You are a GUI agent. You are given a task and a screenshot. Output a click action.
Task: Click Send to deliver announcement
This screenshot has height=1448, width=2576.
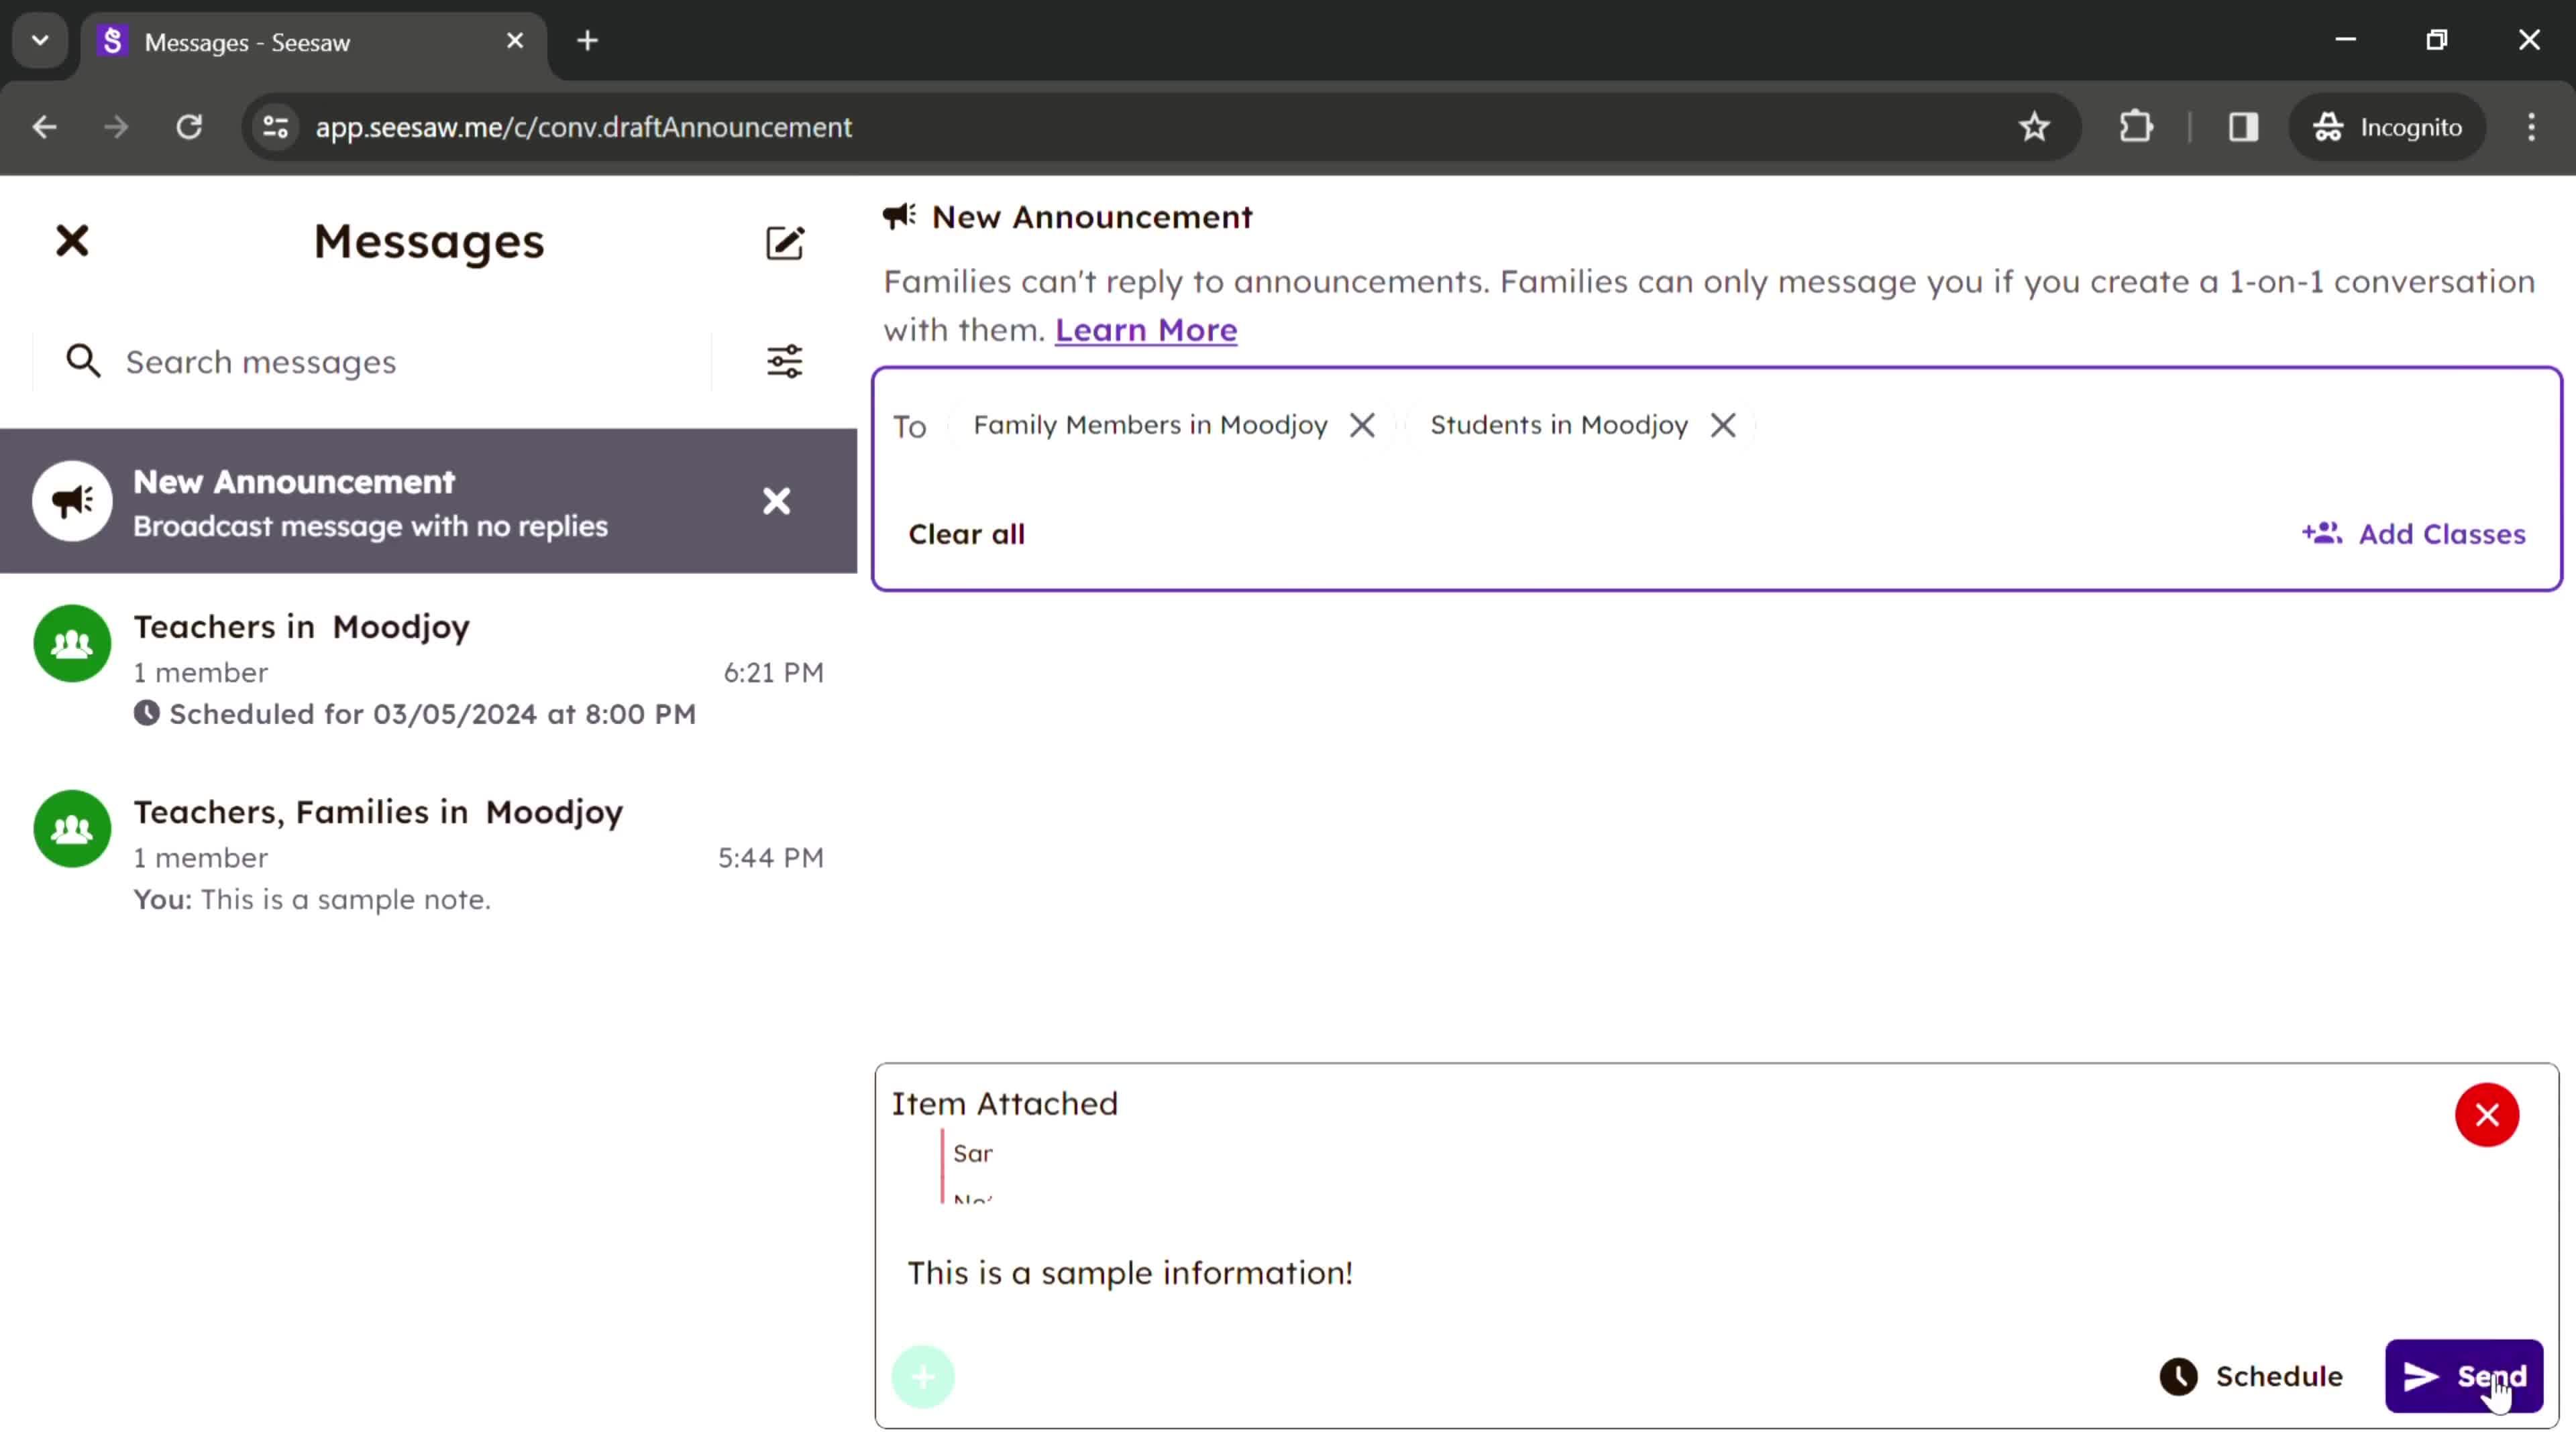(x=2466, y=1376)
